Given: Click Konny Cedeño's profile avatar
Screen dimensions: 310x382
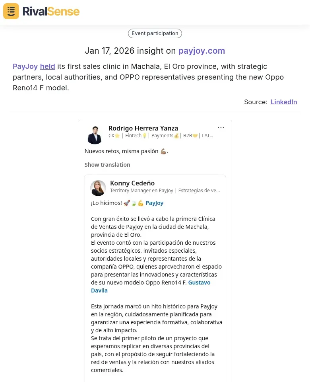Looking at the screenshot, I should coord(98,188).
